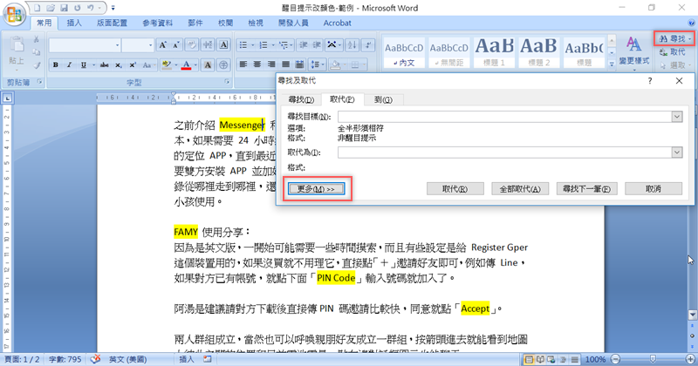The height and width of the screenshot is (366, 698).
Task: Align text right
Action: coord(271,65)
